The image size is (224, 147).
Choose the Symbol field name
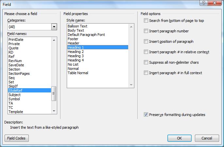(x=14, y=99)
